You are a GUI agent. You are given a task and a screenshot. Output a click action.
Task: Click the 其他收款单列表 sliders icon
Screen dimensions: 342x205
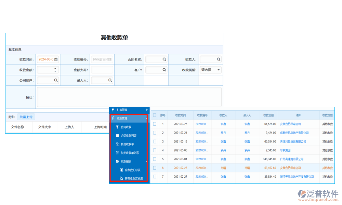[117, 152]
